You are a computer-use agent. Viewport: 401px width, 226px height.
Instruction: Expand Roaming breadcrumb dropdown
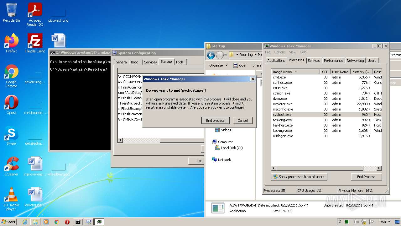click(x=255, y=55)
